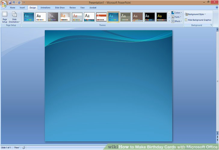The width and height of the screenshot is (219, 150).
Task: Click the spell check status icon
Action: [x=24, y=148]
